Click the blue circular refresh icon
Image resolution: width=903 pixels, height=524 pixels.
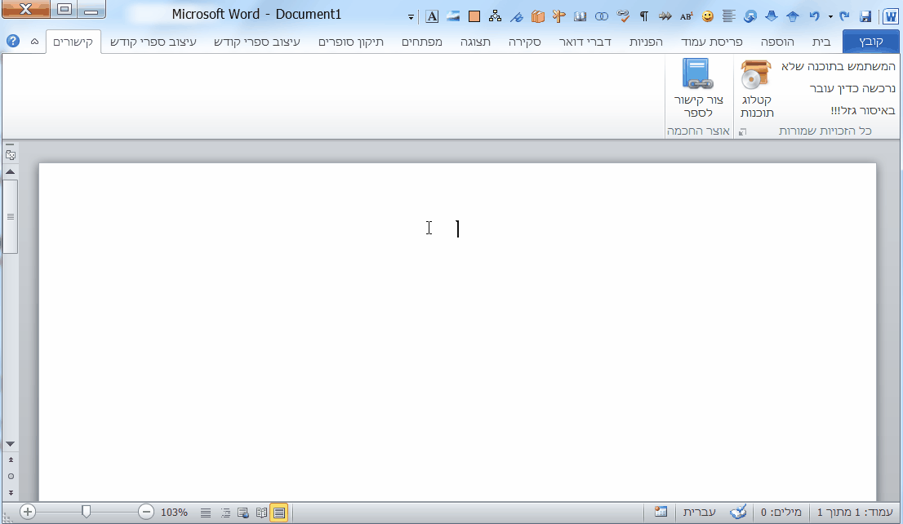750,16
